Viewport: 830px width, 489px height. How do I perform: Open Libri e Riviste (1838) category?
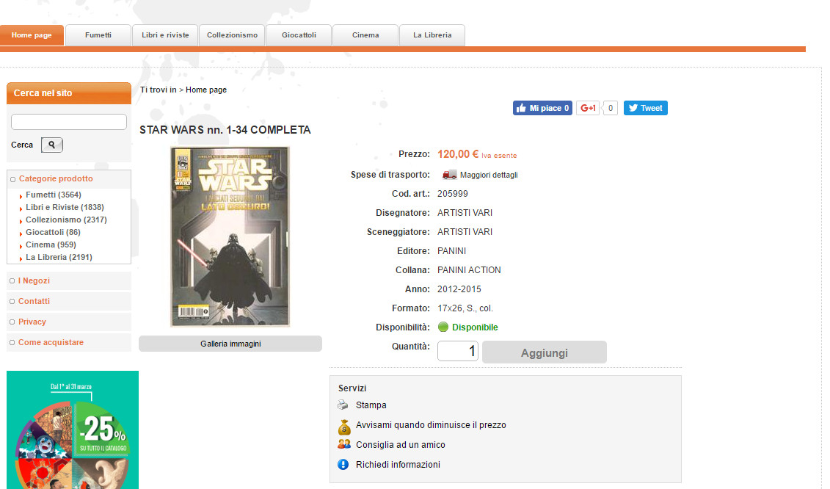tap(65, 207)
